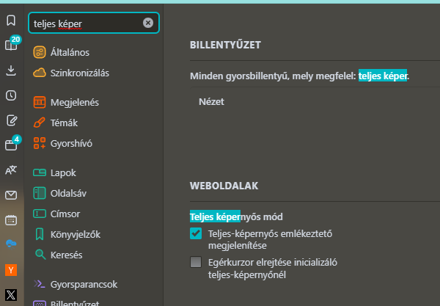
Task: Open the Bookmarks panel icon
Action: [11, 21]
